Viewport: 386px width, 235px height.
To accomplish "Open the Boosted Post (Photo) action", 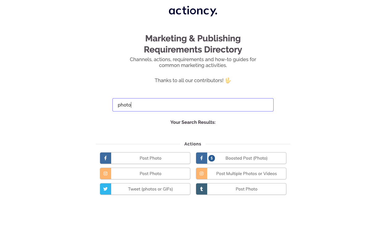I will click(x=246, y=158).
